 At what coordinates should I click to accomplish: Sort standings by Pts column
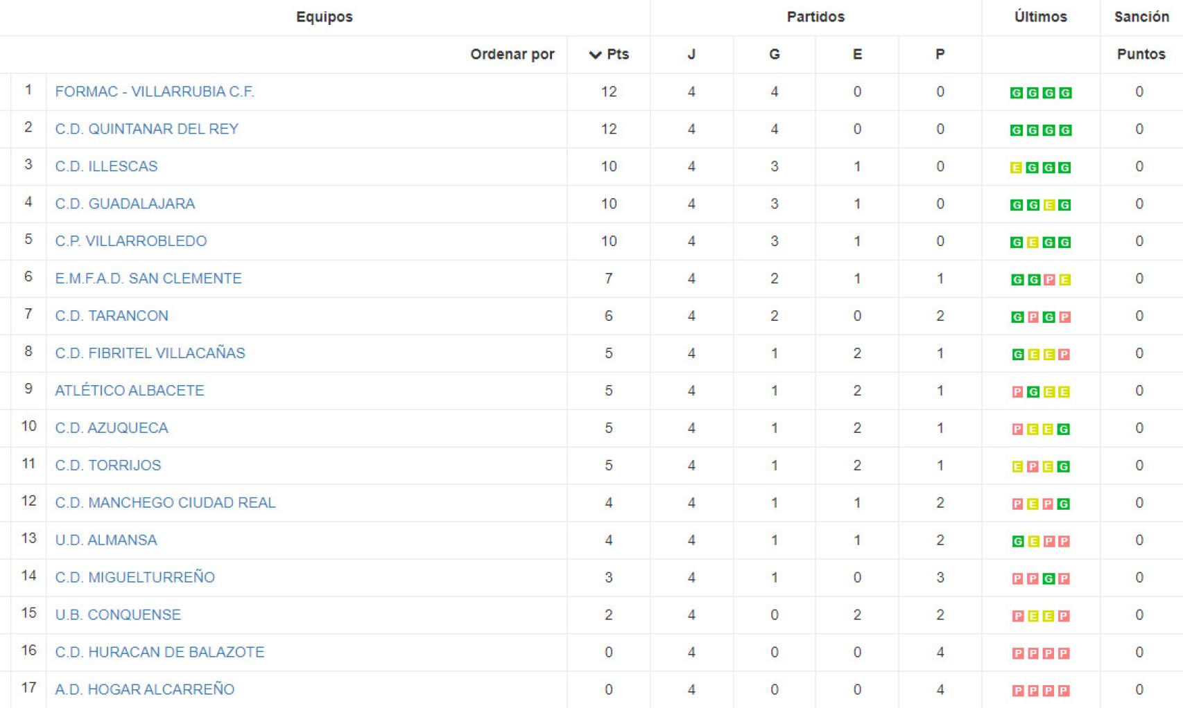pos(609,54)
